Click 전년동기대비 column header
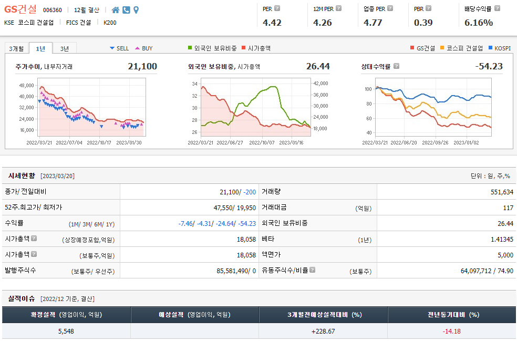Image resolution: width=517 pixels, height=342 pixels. (x=452, y=315)
